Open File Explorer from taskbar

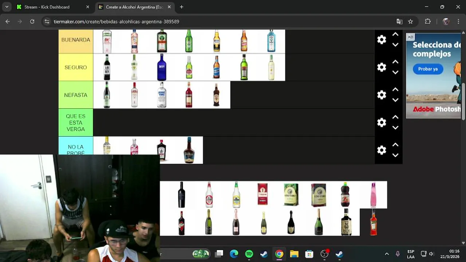click(294, 254)
